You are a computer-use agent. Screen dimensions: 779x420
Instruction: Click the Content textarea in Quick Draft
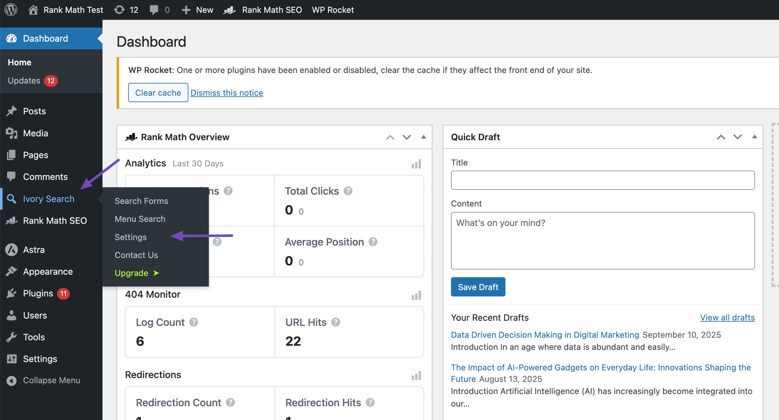click(x=603, y=241)
